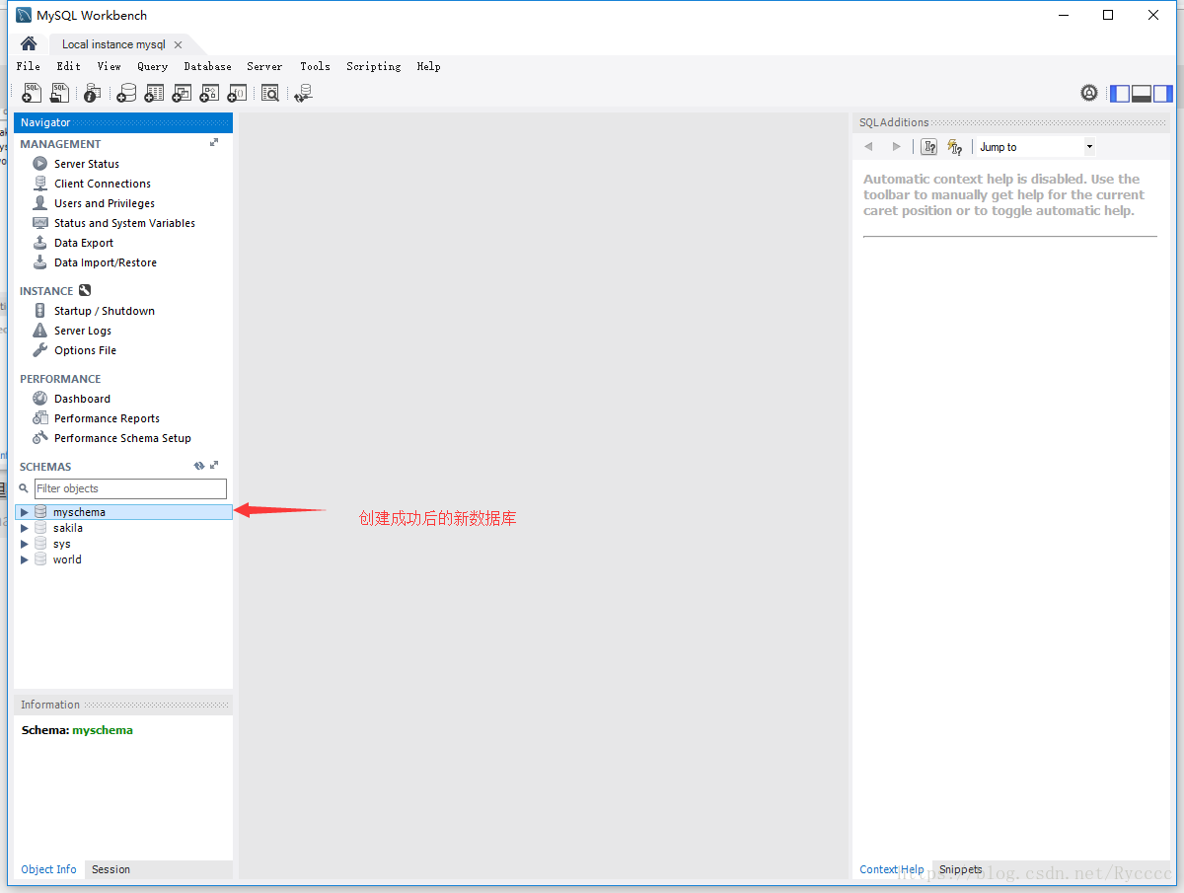Click the INSTANCE section icon

[x=85, y=291]
